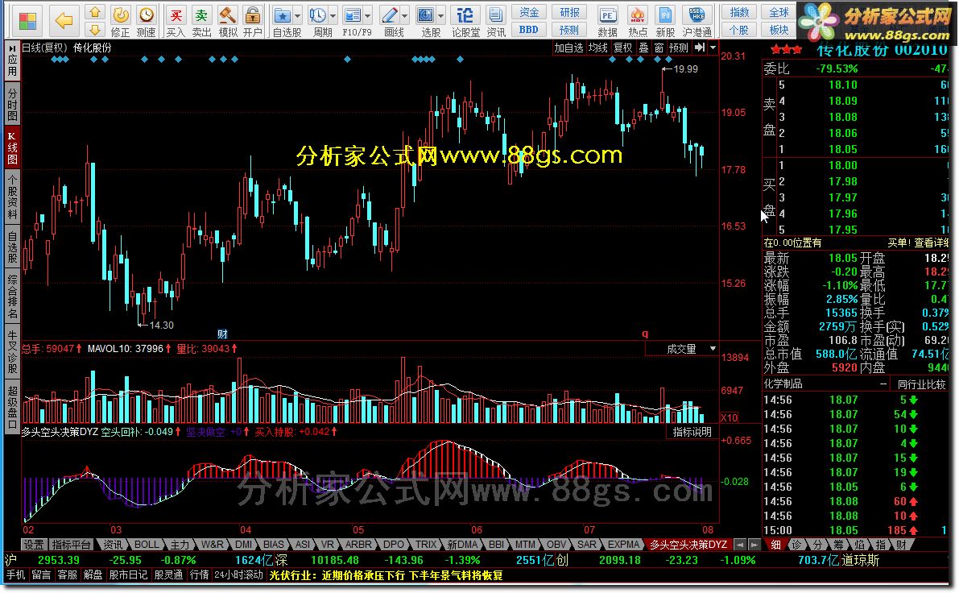
Task: Click the 指数 index button
Action: tap(739, 13)
